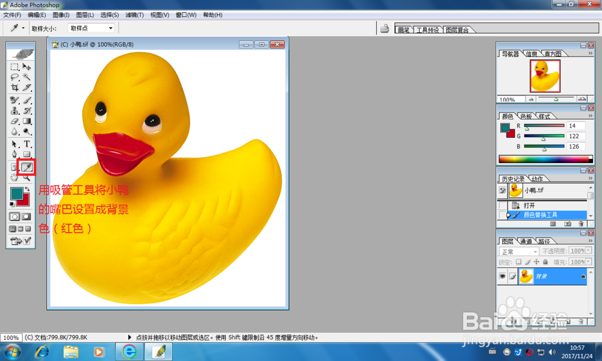This screenshot has height=361, width=602.
Task: Toggle history brush source for 小鸭.tif snapshot
Action: tap(502, 190)
